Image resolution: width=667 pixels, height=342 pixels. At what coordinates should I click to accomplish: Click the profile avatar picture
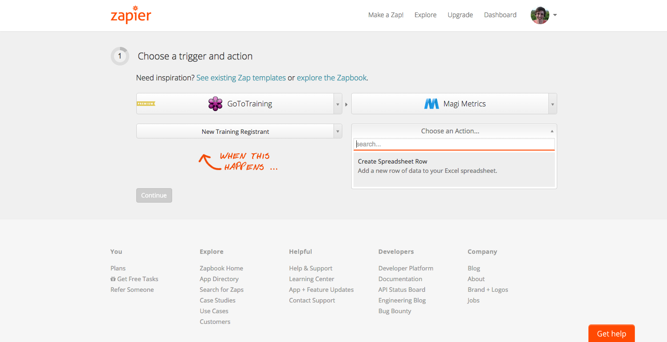pos(539,15)
